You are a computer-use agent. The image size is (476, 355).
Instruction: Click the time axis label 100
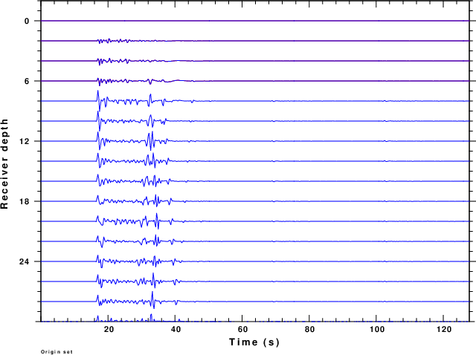coord(377,330)
